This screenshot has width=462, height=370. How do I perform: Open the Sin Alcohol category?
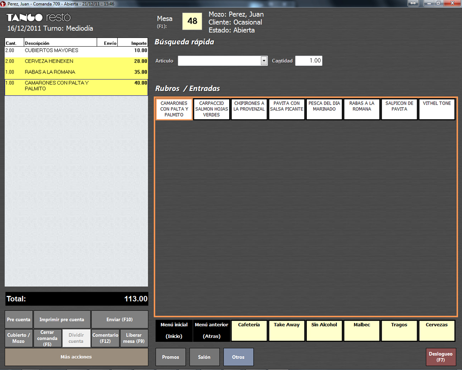tap(324, 331)
